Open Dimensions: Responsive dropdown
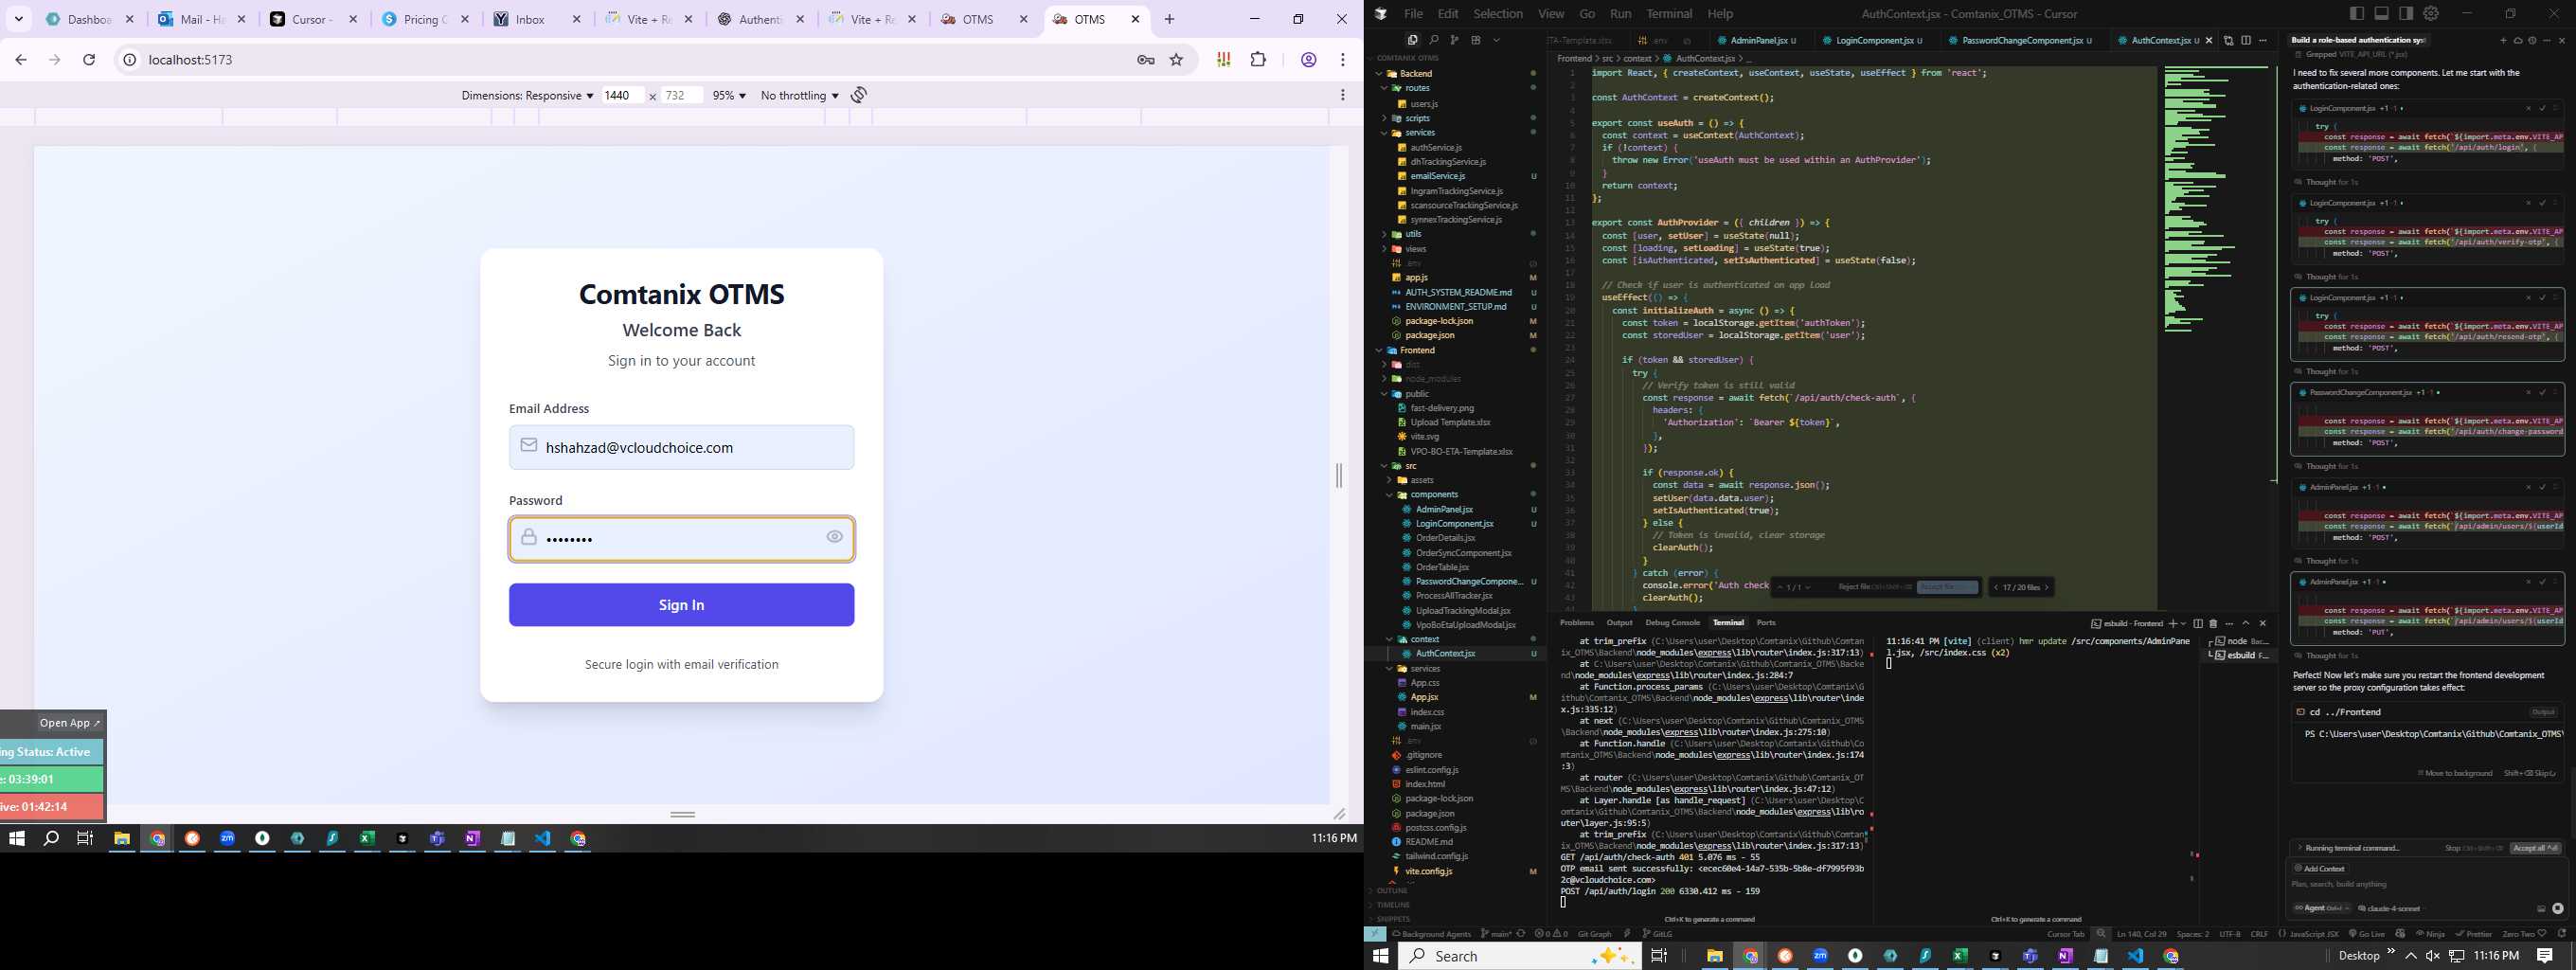The width and height of the screenshot is (2576, 970). point(527,95)
